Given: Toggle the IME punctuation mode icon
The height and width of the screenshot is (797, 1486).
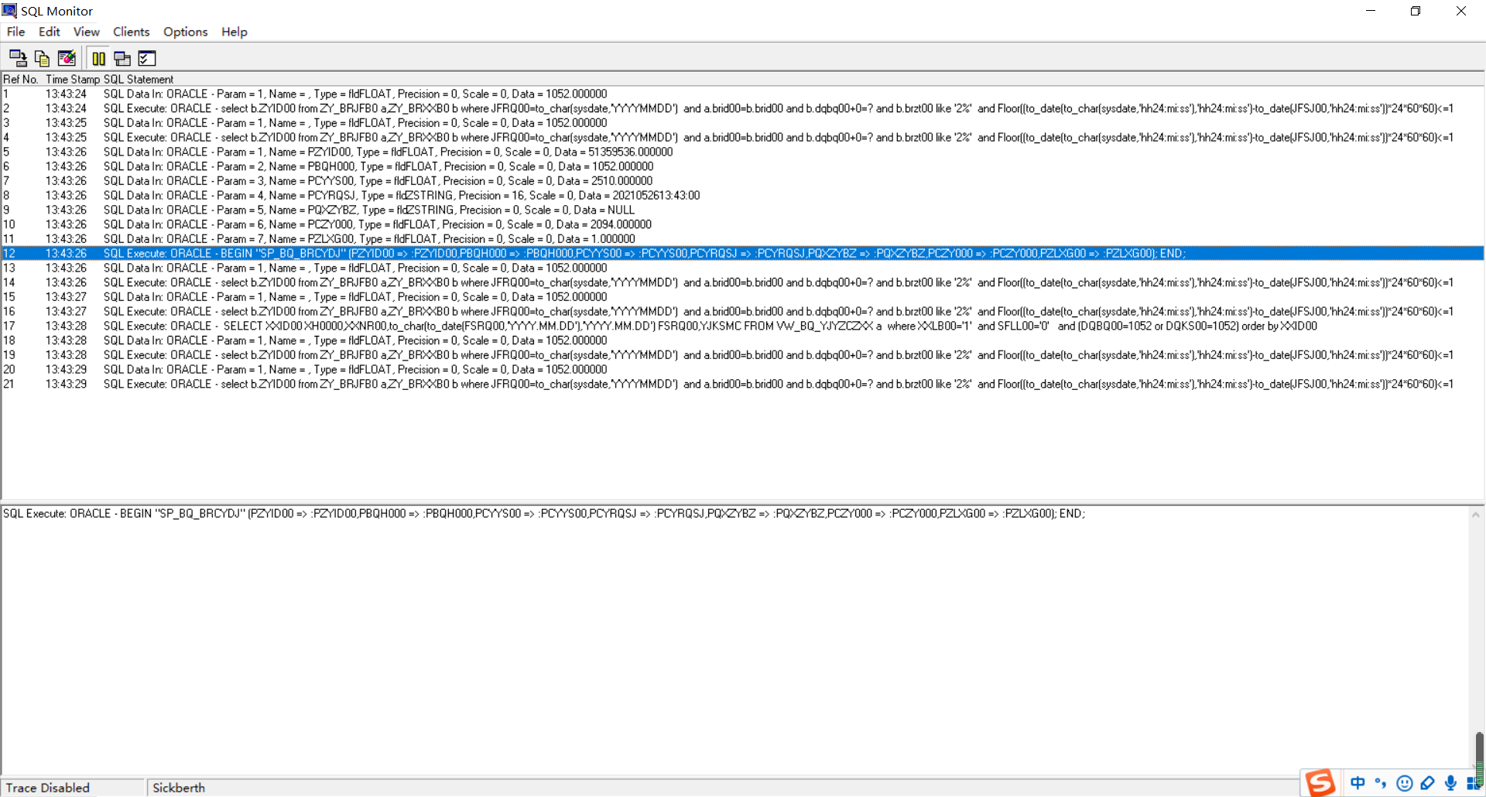Looking at the screenshot, I should pyautogui.click(x=1381, y=783).
